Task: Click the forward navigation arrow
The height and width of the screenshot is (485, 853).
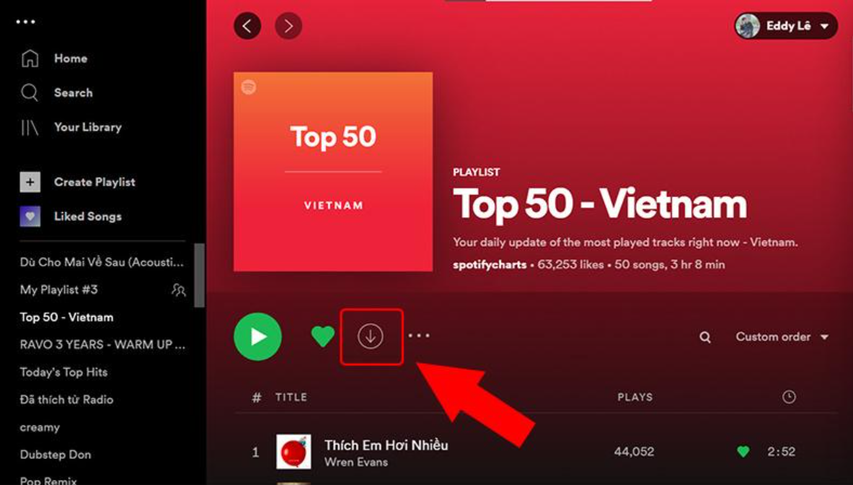Action: pos(288,25)
